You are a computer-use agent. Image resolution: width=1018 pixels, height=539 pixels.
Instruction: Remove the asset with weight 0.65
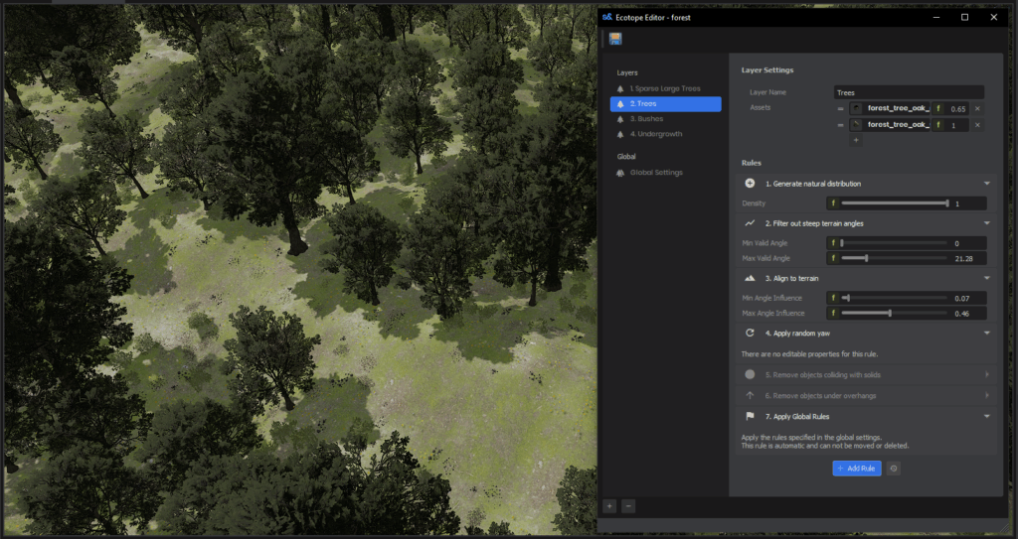tap(977, 109)
